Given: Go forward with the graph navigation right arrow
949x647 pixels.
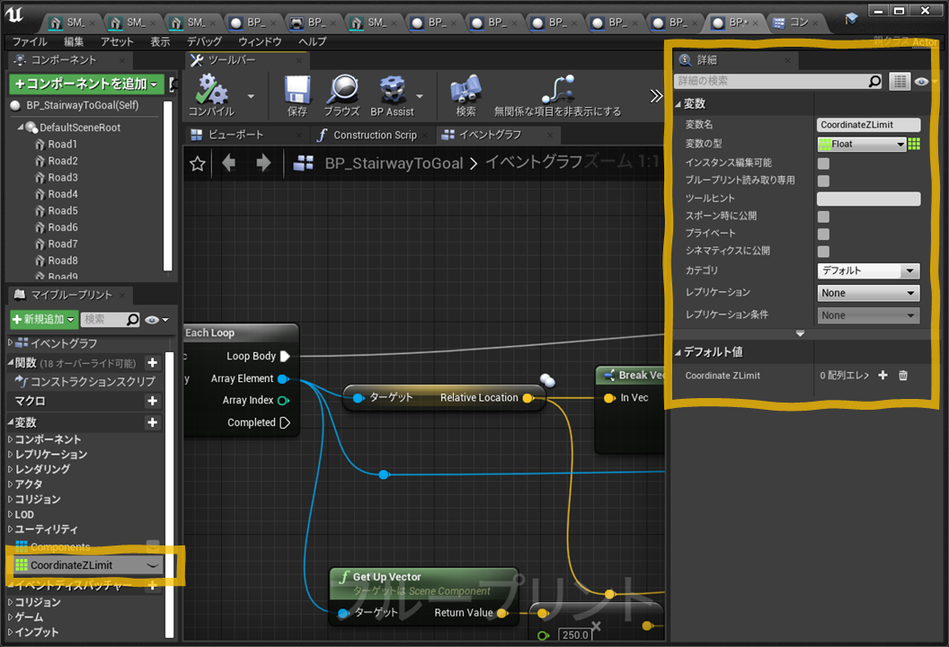Looking at the screenshot, I should pyautogui.click(x=263, y=163).
